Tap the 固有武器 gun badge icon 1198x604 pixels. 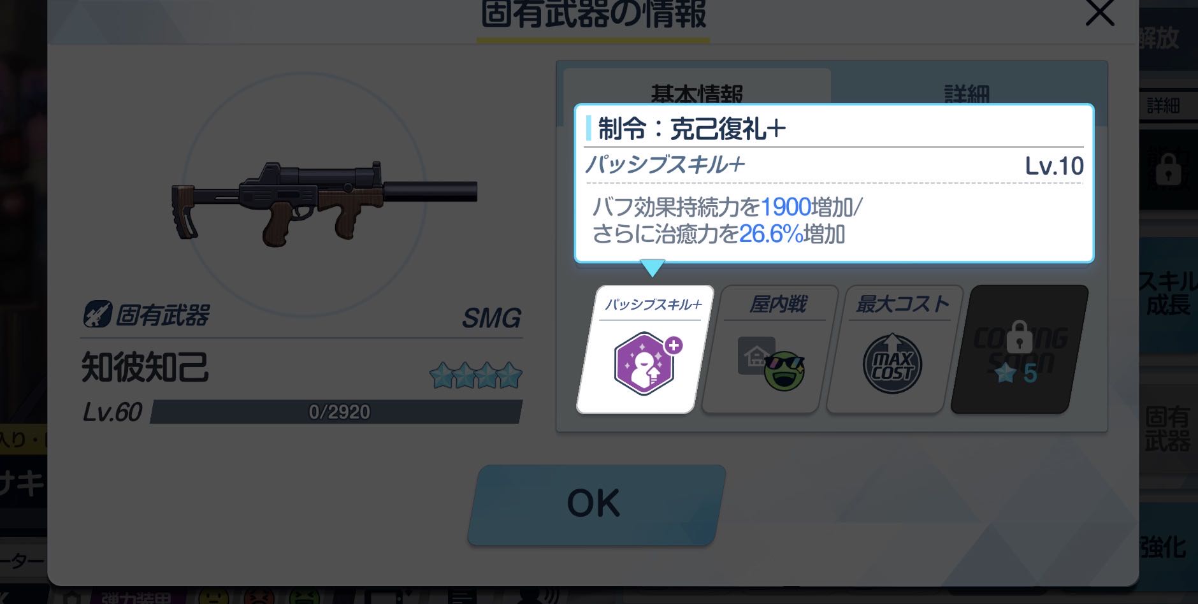(x=97, y=314)
